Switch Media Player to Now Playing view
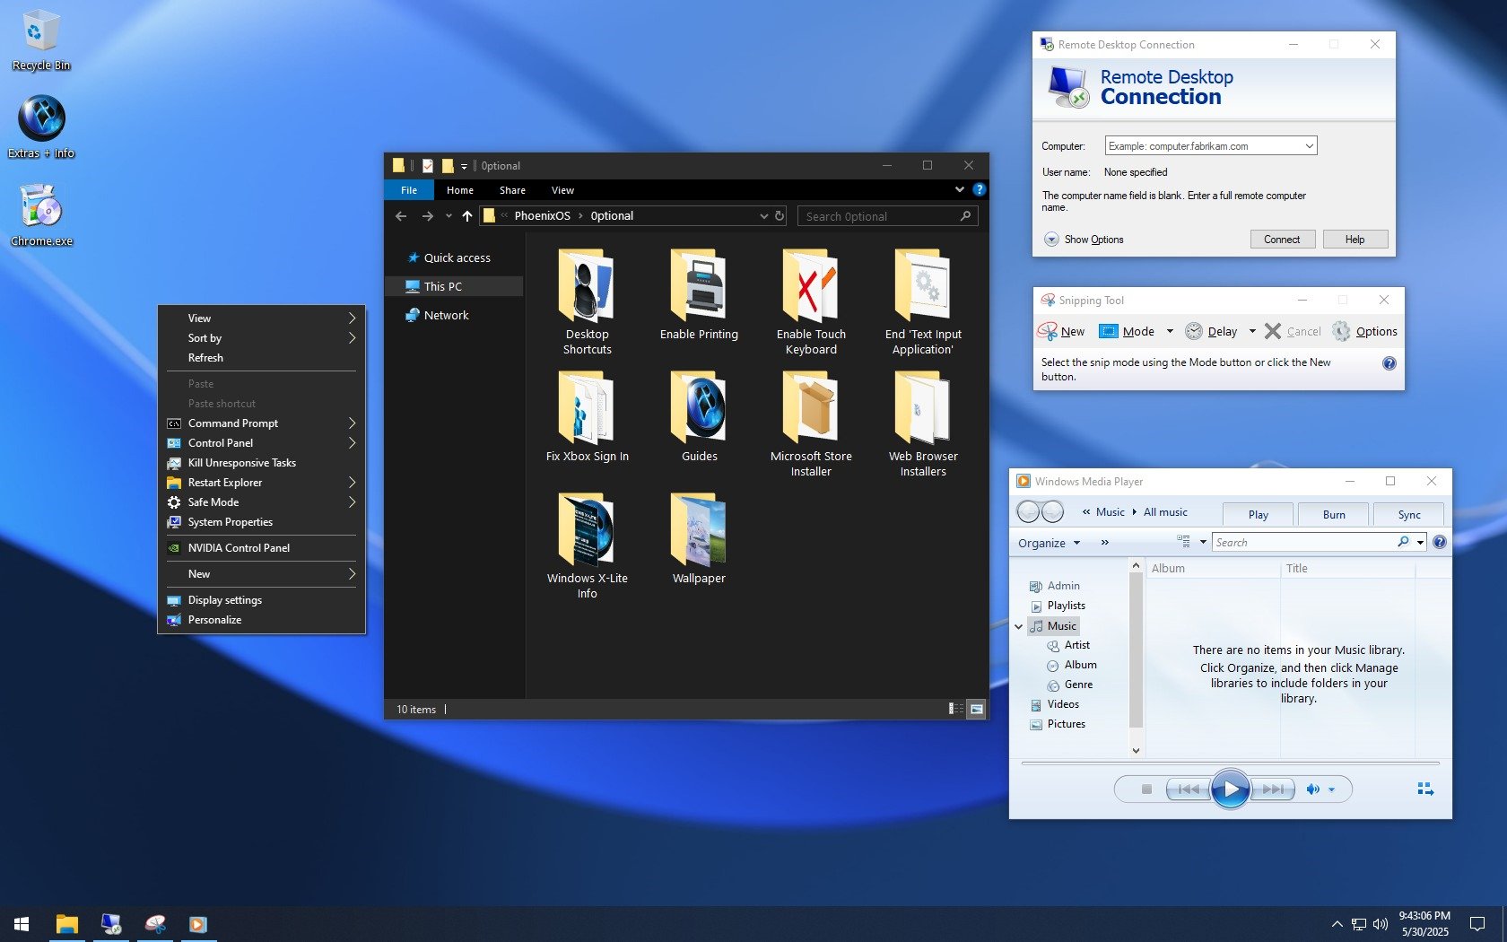This screenshot has width=1507, height=942. coord(1424,789)
